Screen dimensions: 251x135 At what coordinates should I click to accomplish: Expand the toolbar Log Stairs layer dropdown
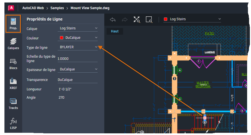tap(192, 19)
